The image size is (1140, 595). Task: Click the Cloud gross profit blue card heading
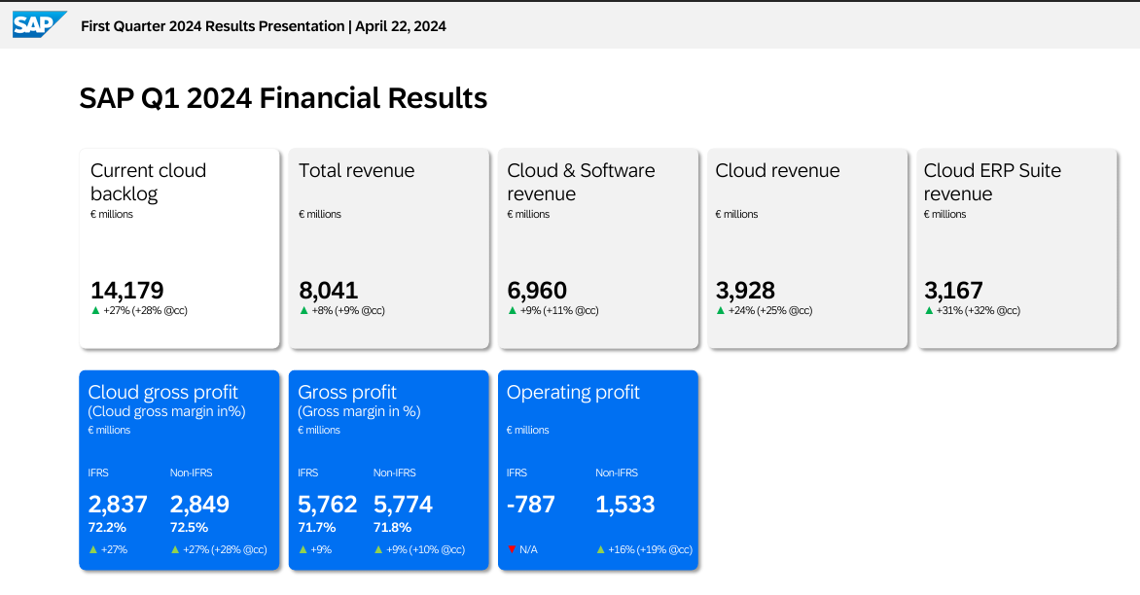(x=163, y=392)
